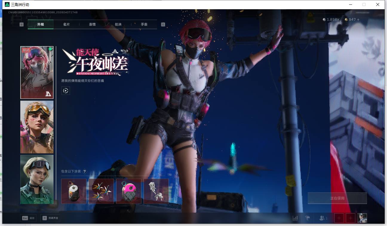
Task: Select the yin-yang grenade skin icon
Action: point(74,191)
